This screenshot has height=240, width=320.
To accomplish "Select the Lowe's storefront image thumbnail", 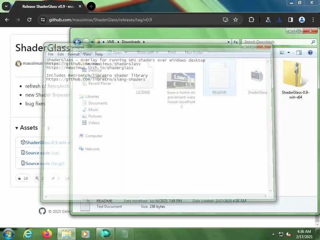I will [x=181, y=90].
